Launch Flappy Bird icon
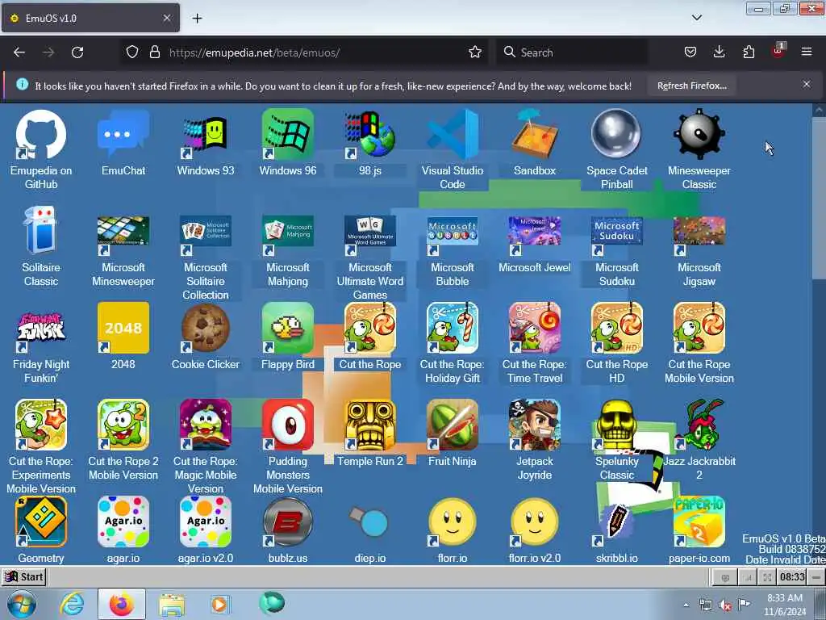826x620 pixels. (x=288, y=328)
